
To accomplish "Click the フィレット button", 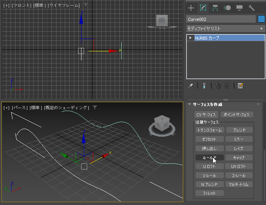I will coord(210,193).
